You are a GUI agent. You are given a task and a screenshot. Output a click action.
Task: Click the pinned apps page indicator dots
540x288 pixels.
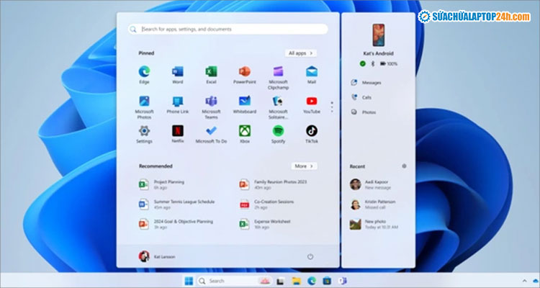coord(332,106)
